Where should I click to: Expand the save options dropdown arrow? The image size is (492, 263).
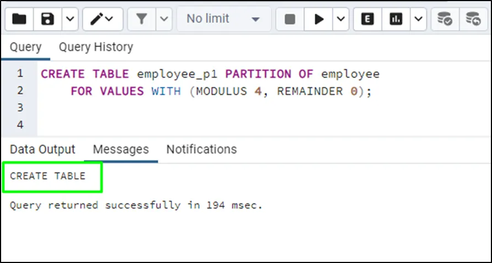point(69,19)
